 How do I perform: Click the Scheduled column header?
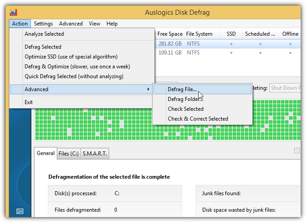(x=260, y=34)
